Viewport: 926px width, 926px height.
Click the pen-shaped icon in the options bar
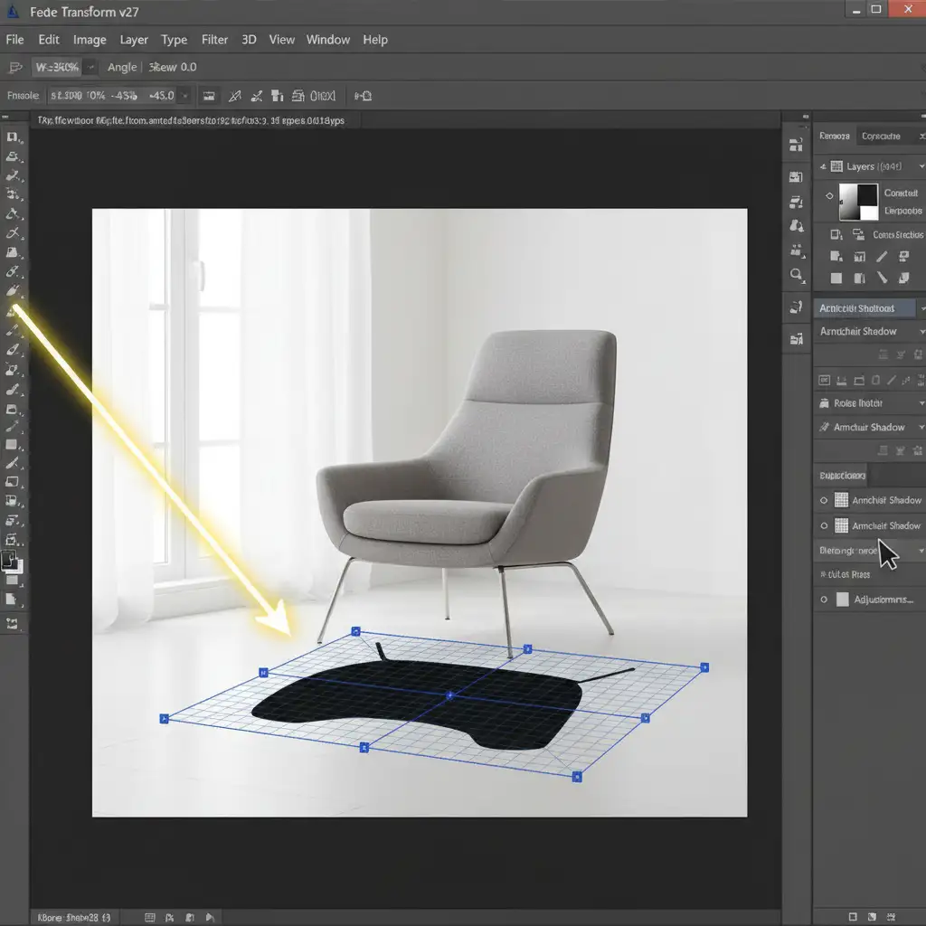[235, 96]
